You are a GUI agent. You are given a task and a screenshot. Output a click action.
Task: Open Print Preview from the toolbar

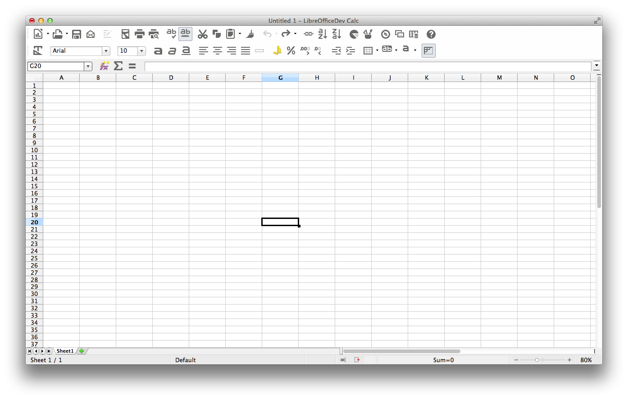pos(154,34)
